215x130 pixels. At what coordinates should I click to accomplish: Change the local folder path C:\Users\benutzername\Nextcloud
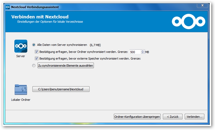tap(61, 89)
